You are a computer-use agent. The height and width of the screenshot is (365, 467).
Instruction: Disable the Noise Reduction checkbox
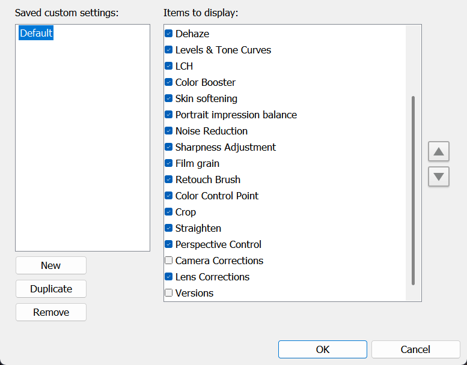[169, 131]
